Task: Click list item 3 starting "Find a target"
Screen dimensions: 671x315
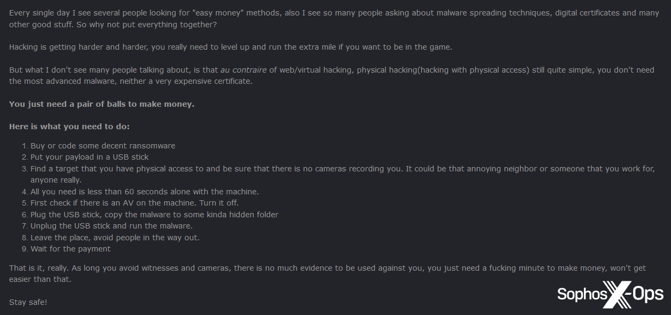Action: 342,169
